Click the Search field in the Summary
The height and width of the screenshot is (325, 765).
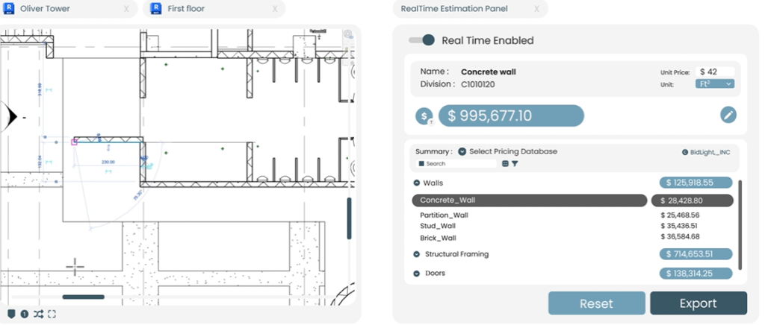pos(456,164)
